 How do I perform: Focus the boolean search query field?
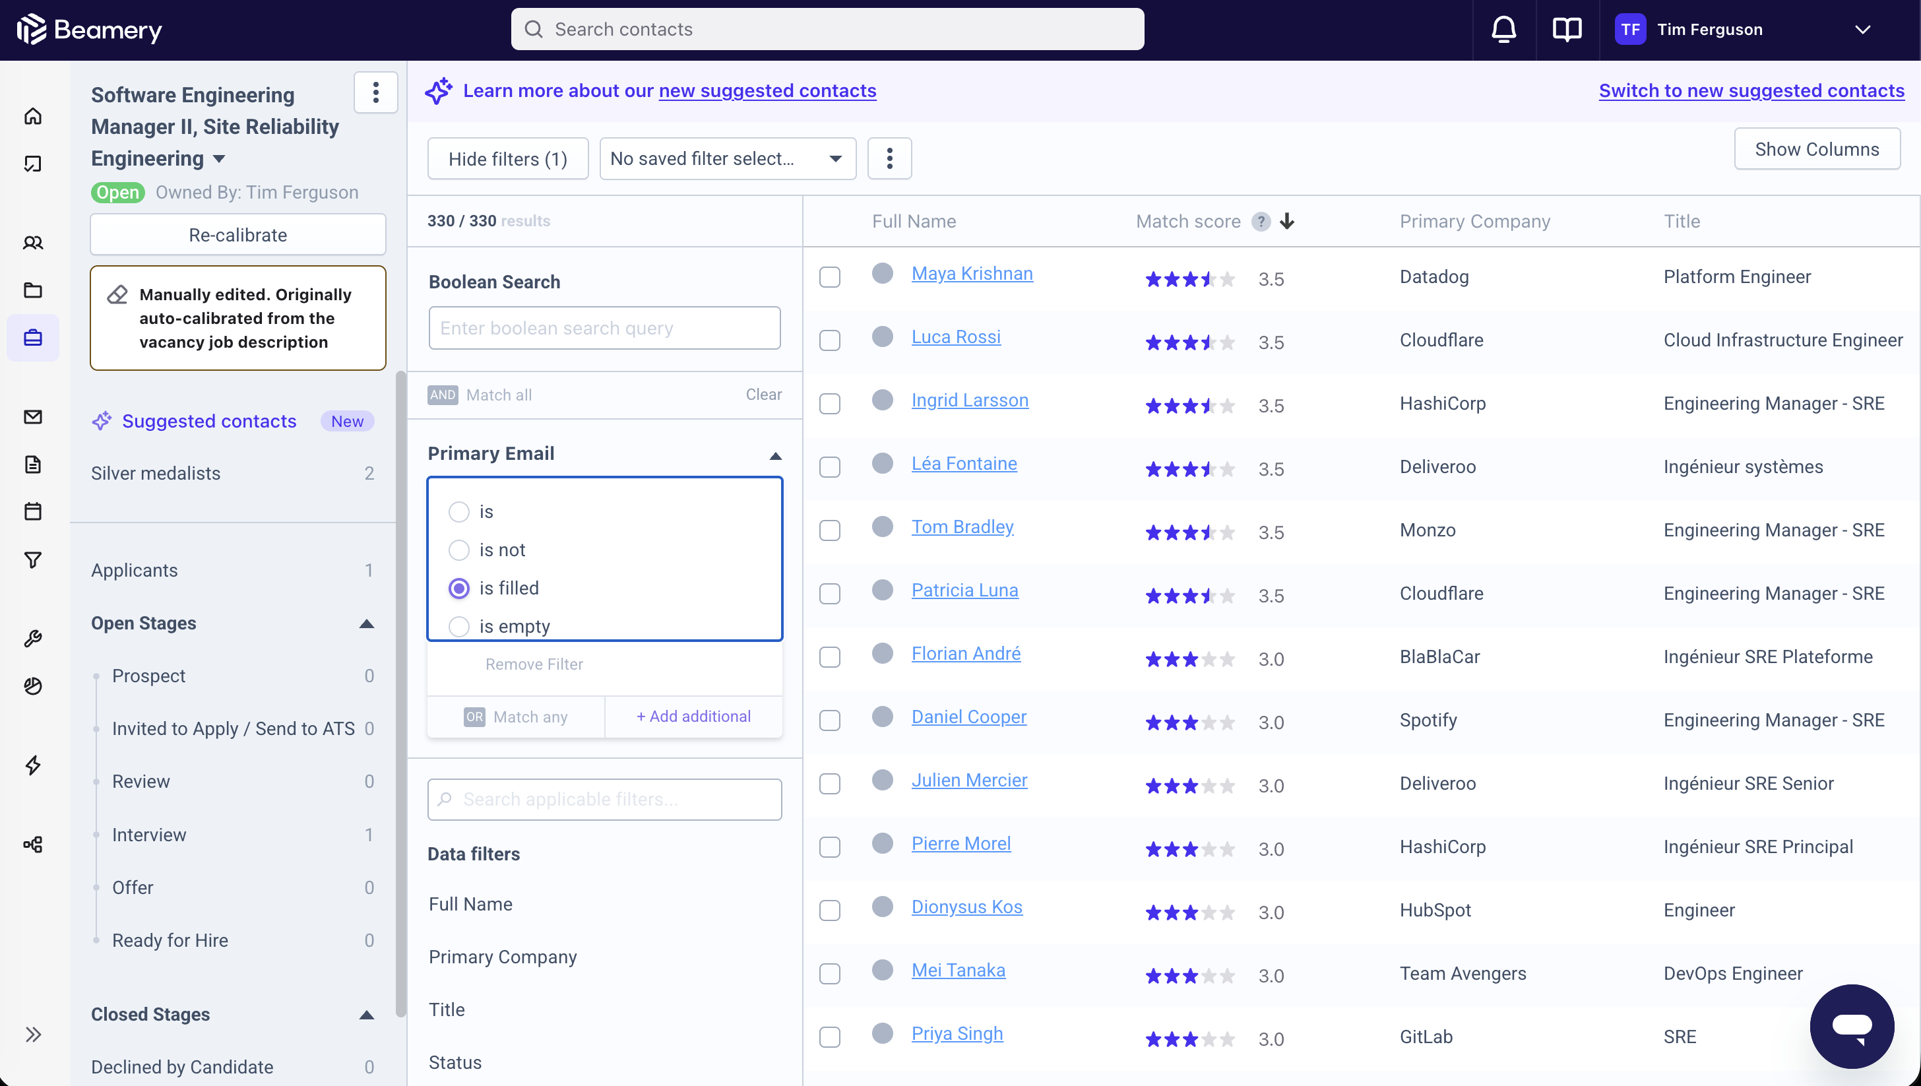click(x=605, y=328)
